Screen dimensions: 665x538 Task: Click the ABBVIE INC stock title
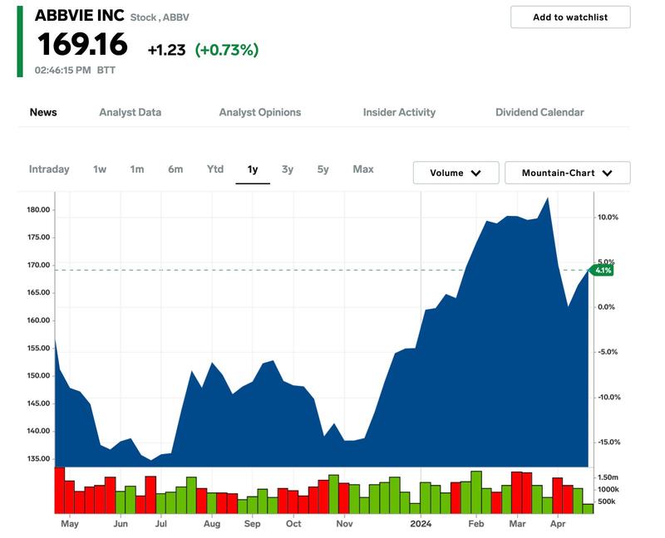coord(79,15)
